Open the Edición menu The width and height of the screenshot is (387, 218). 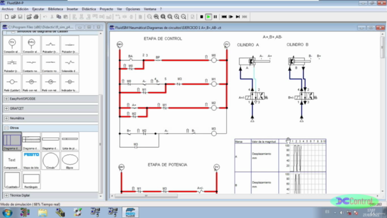(x=23, y=9)
